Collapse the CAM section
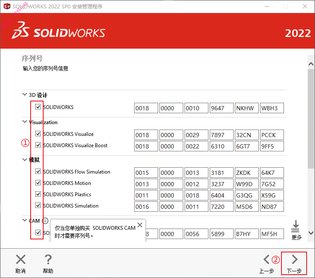 point(24,220)
